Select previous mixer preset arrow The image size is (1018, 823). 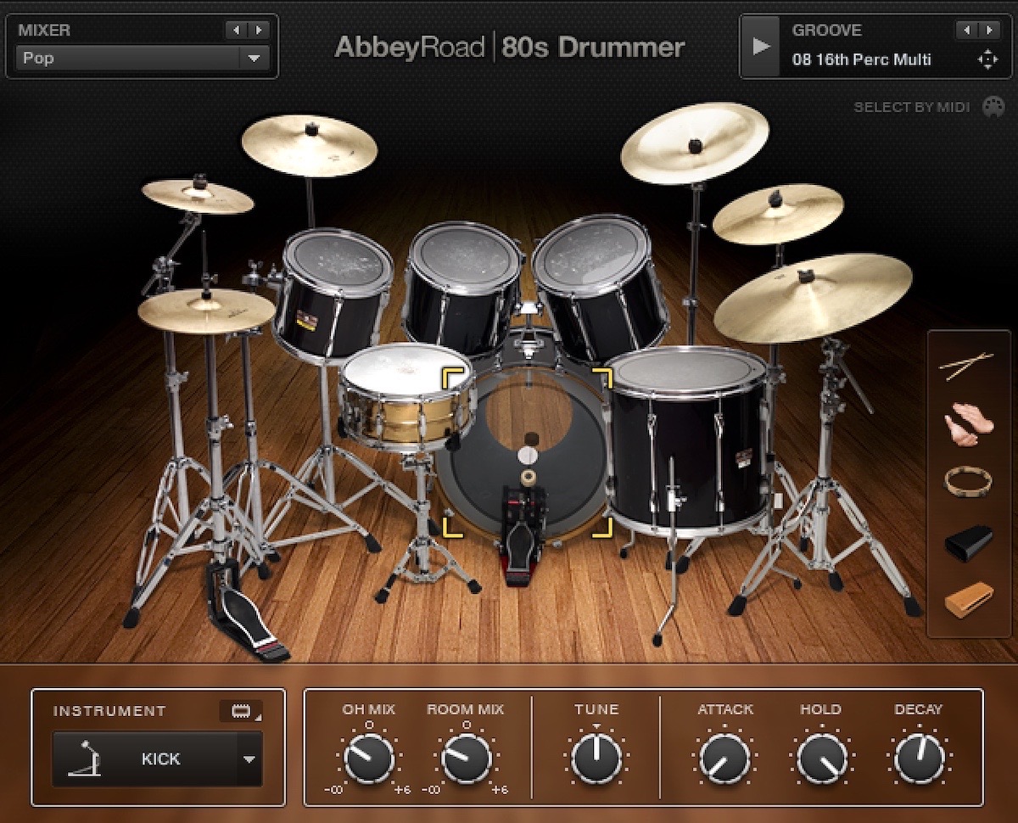click(236, 31)
